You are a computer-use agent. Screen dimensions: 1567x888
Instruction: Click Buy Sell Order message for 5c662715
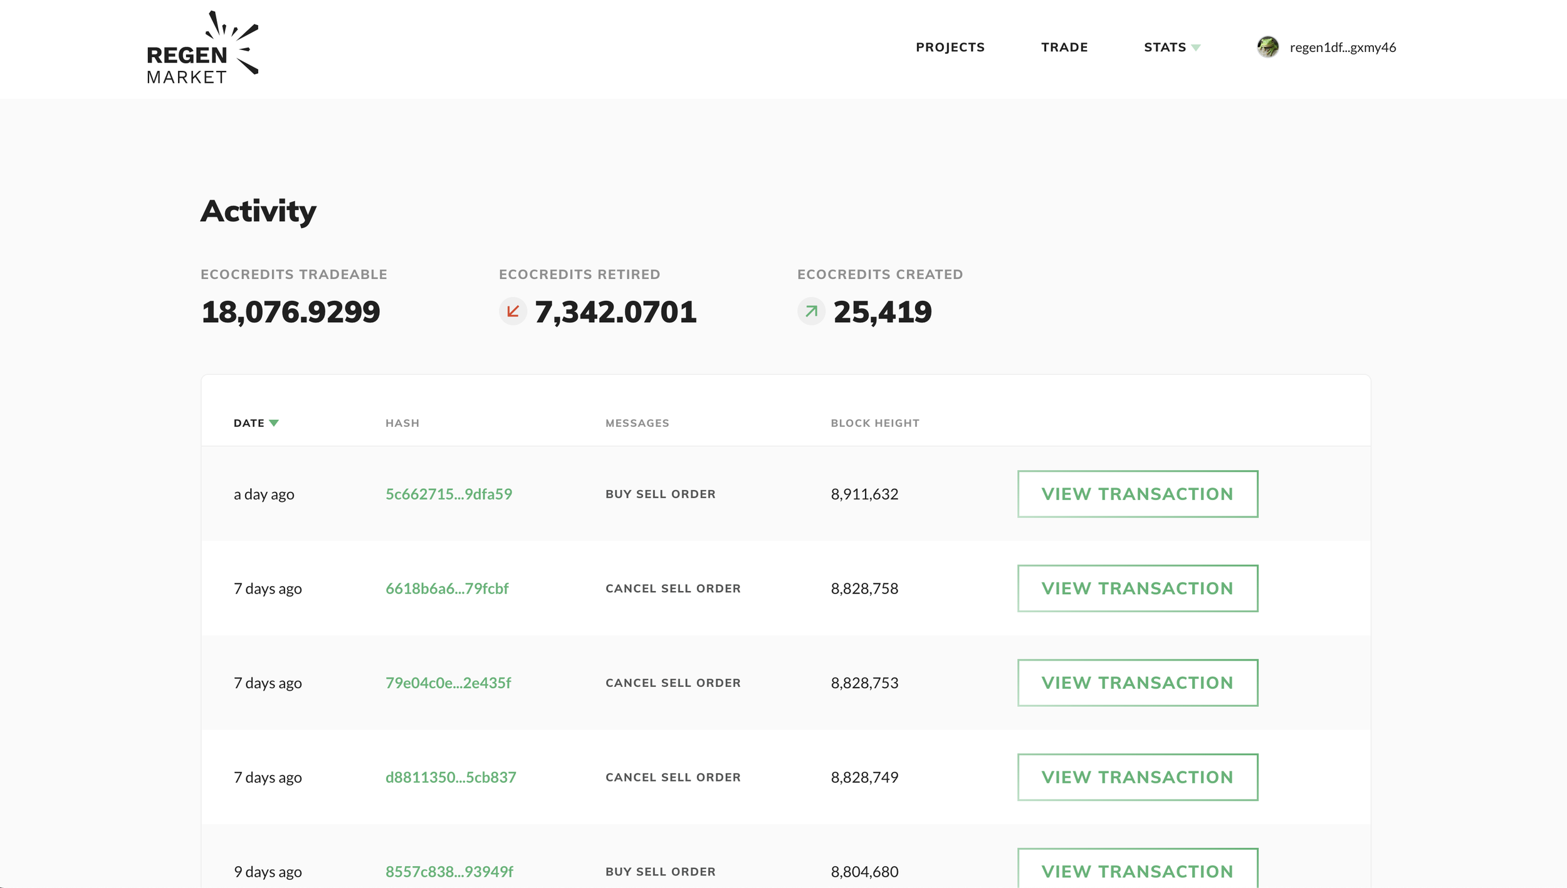tap(661, 494)
